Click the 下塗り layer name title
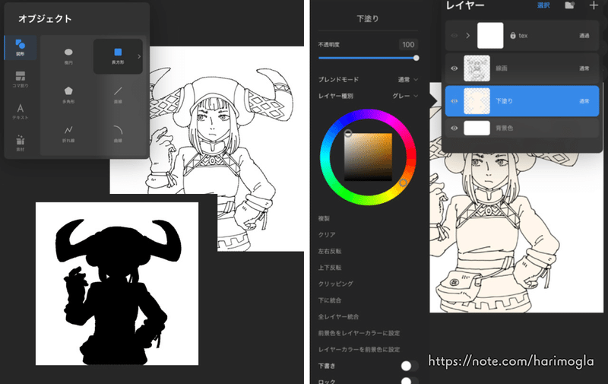The height and width of the screenshot is (384, 608). pos(504,101)
